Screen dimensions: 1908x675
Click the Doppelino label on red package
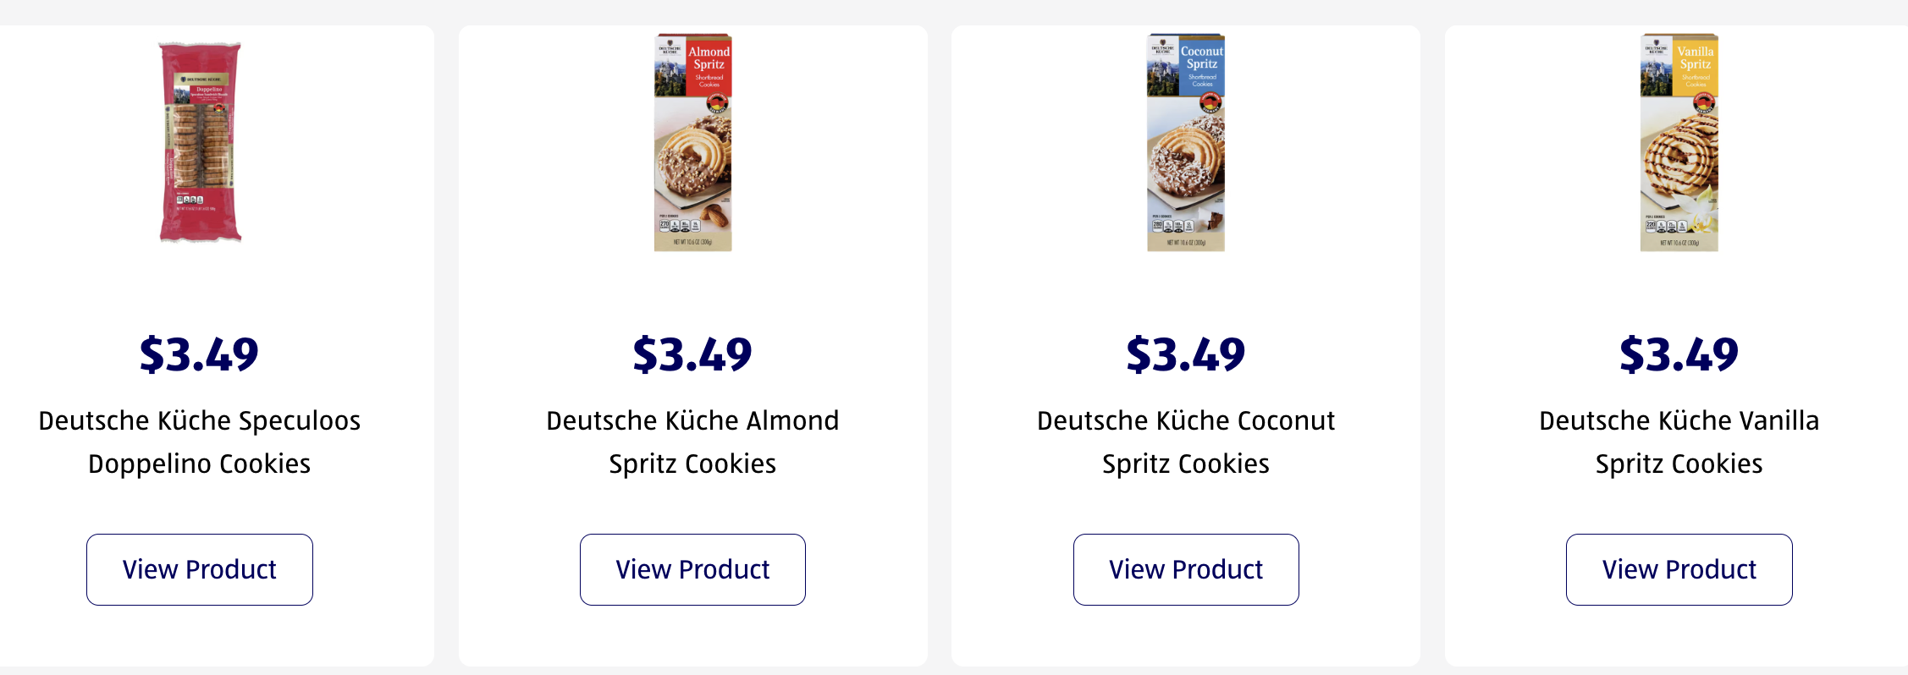208,90
